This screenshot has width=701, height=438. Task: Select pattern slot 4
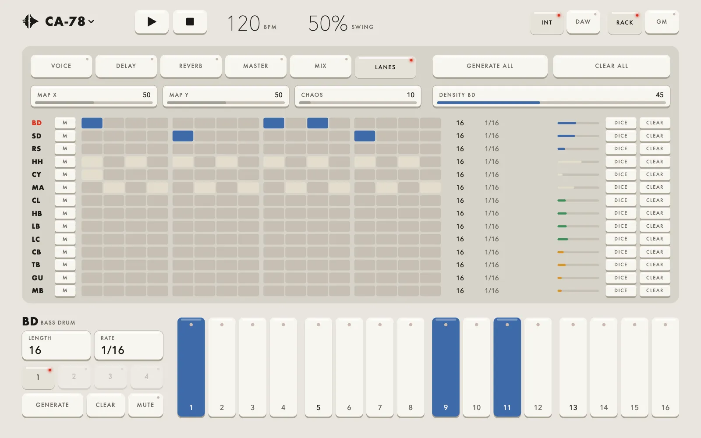(x=146, y=376)
